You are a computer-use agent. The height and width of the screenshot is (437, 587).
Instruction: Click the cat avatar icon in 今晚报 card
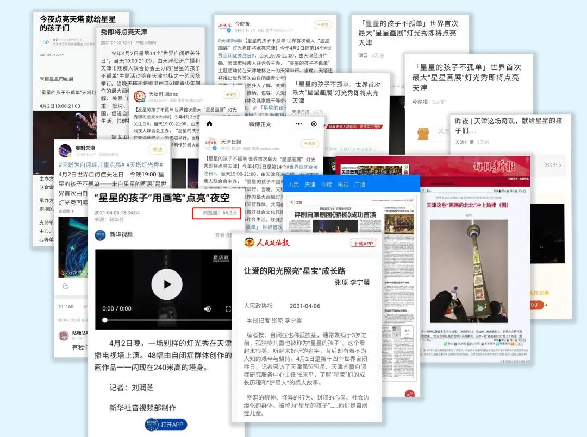[423, 134]
